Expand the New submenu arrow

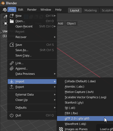click(55, 16)
